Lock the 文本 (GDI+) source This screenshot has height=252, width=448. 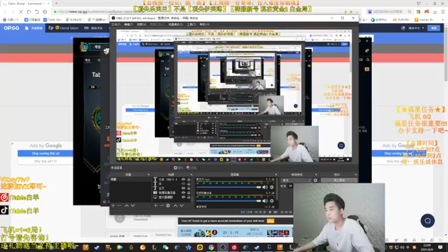(x=189, y=179)
